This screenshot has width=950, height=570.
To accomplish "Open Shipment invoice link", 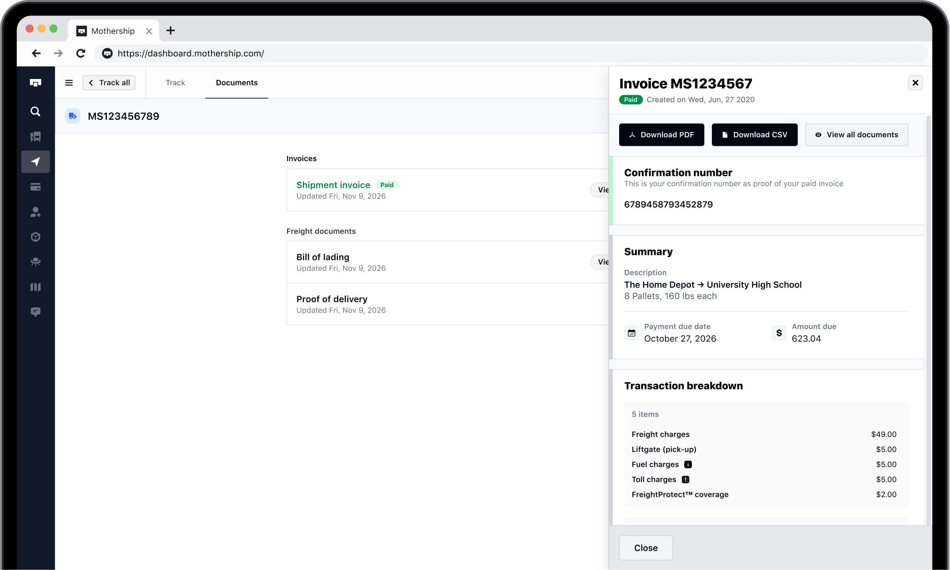I will 333,185.
